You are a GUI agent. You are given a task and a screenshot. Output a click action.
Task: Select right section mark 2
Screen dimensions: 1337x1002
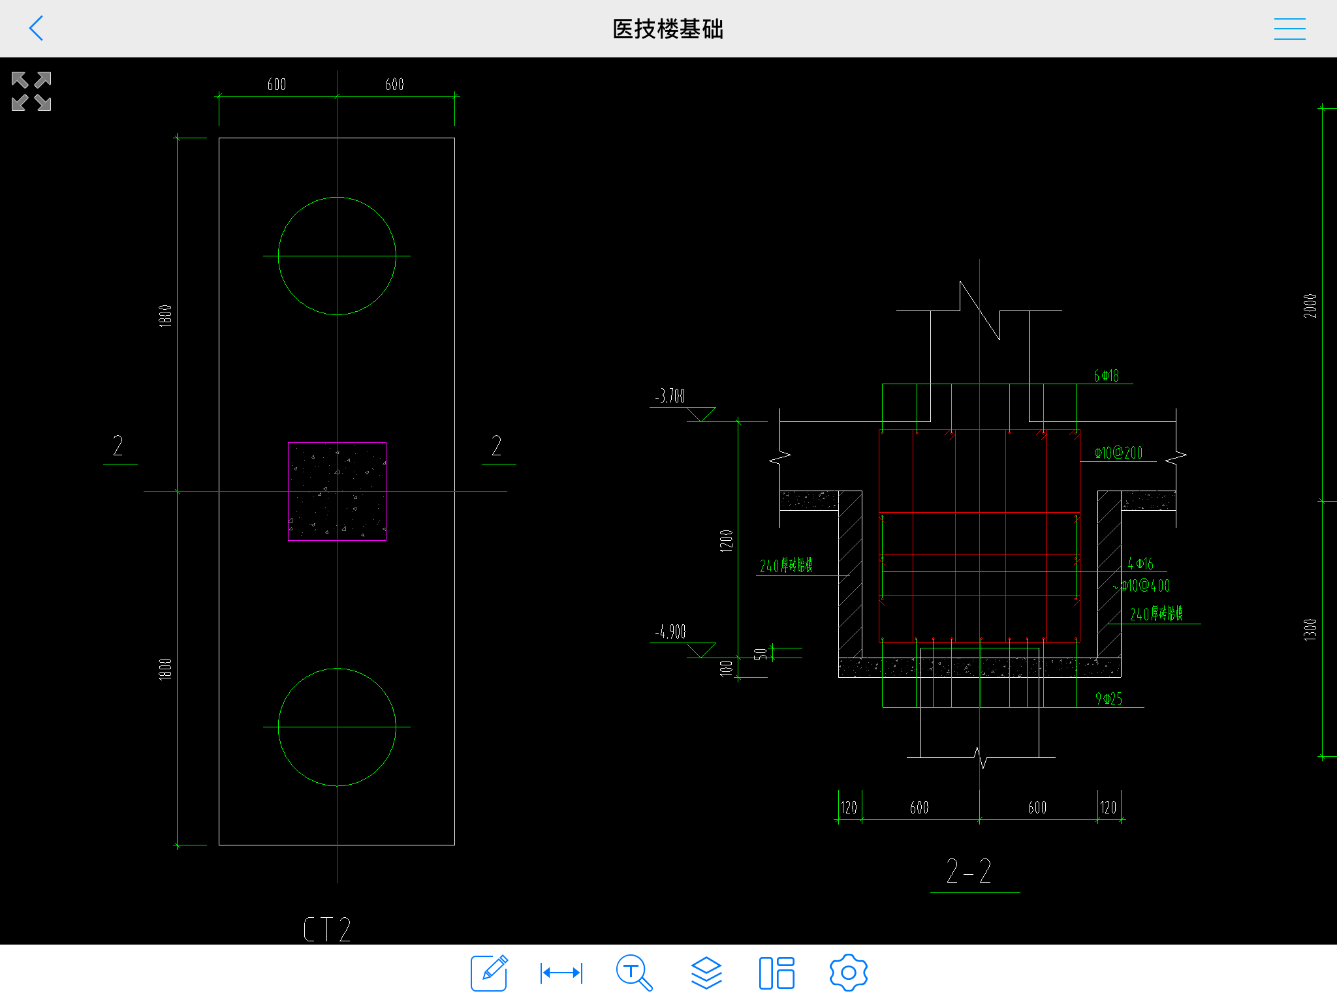tap(497, 446)
